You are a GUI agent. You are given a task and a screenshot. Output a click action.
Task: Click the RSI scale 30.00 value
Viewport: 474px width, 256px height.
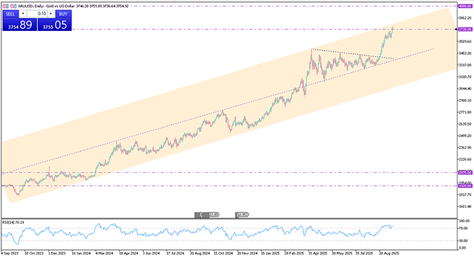click(x=464, y=241)
